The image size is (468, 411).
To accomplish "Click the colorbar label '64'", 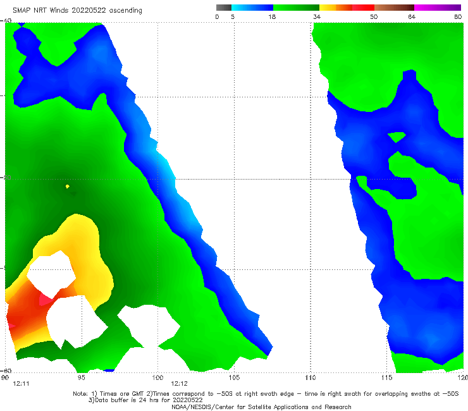I will 412,16.
